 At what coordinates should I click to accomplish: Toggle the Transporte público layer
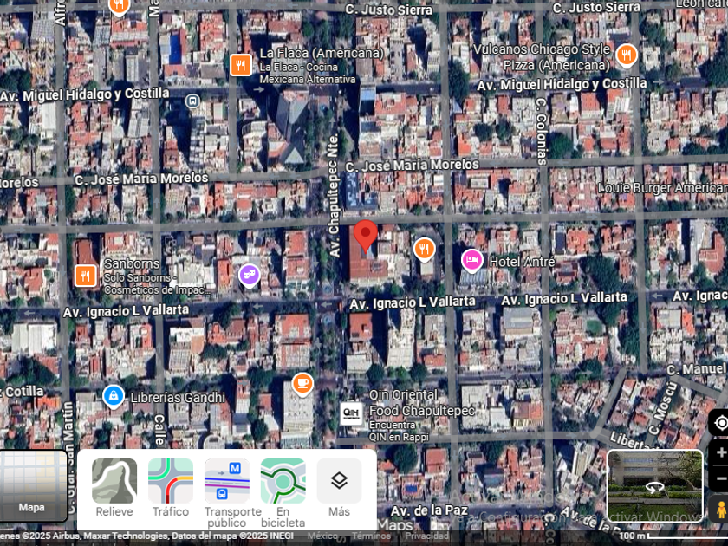(x=227, y=493)
